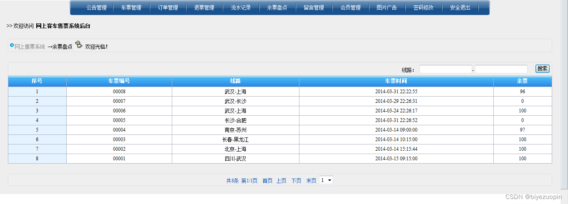568x204 pixels.
Task: Click the welcome figure icon before 欢迎光临
Action: 78,45
